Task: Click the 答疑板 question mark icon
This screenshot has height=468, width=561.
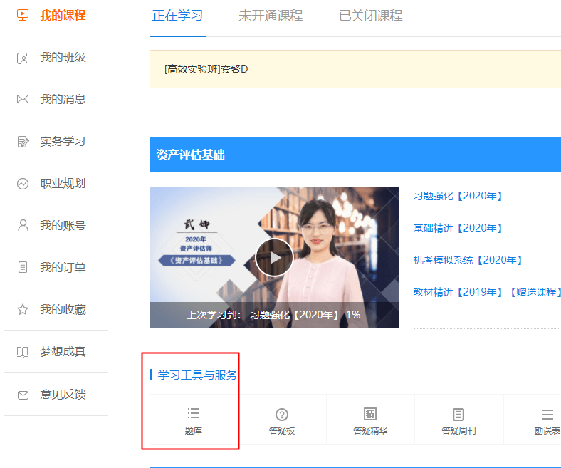Action: click(282, 415)
